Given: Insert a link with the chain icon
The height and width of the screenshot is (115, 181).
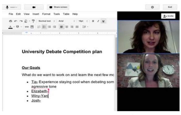Looking at the screenshot, I should point(27,27).
